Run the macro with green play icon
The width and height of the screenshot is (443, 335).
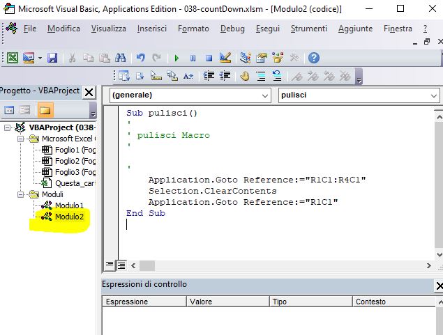click(177, 59)
